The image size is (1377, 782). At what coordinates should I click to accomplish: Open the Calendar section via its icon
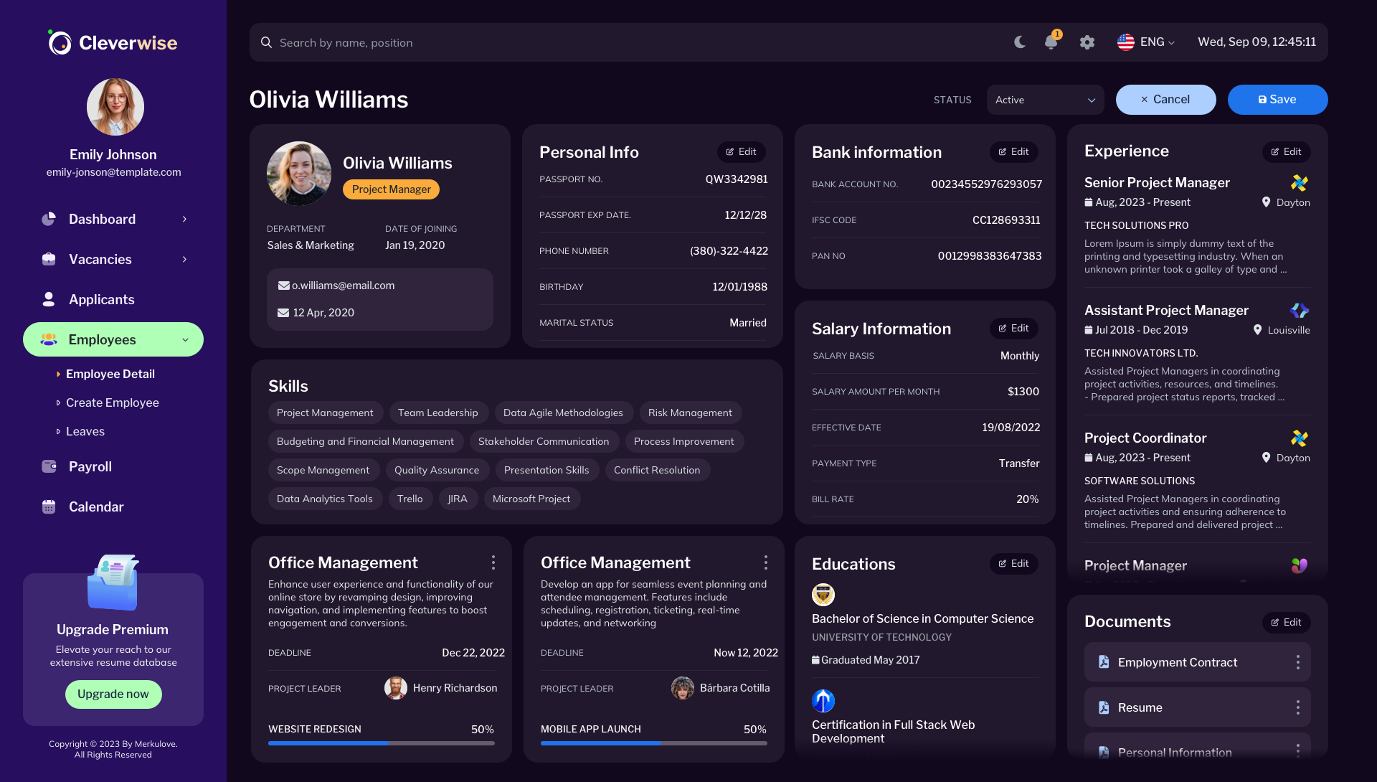pyautogui.click(x=49, y=507)
